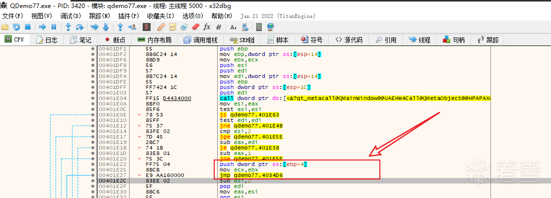
Task: Switch to the CPU tab
Action: 15,39
